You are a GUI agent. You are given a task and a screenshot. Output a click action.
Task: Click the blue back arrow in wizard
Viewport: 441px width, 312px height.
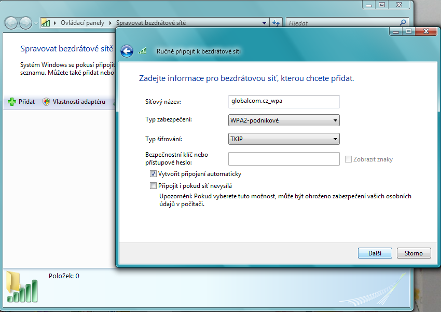(127, 51)
